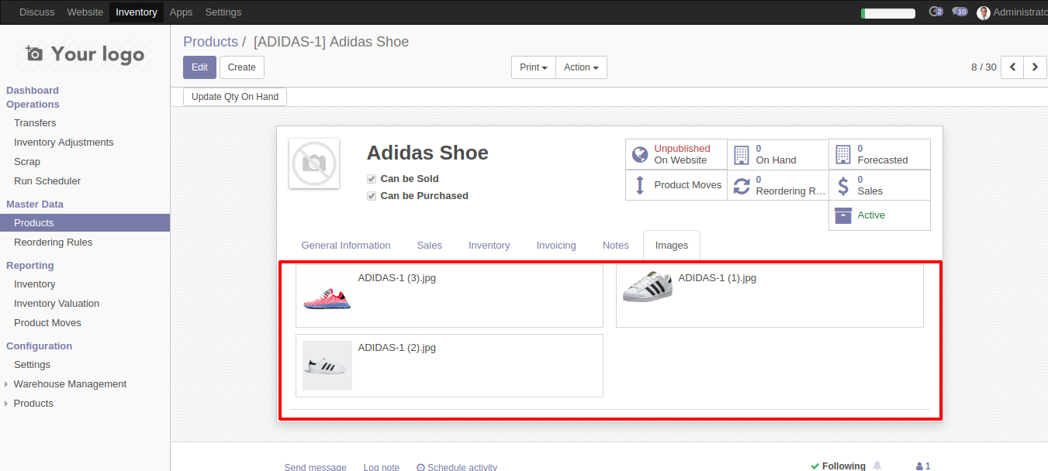Viewport: 1048px width, 471px height.
Task: Open the ADIDAS-1 (3).jpg red shoe thumbnail
Action: (327, 296)
